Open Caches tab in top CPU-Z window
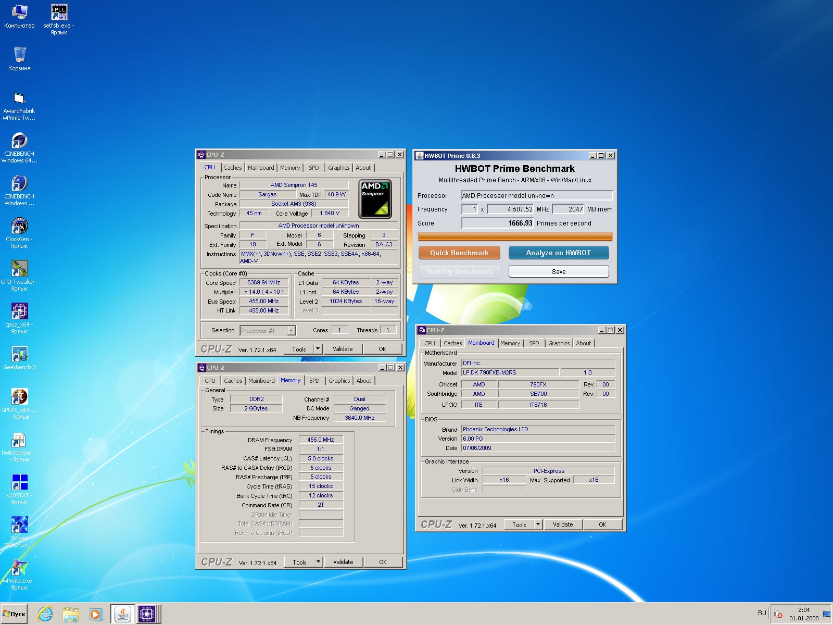This screenshot has width=833, height=625. [x=232, y=168]
